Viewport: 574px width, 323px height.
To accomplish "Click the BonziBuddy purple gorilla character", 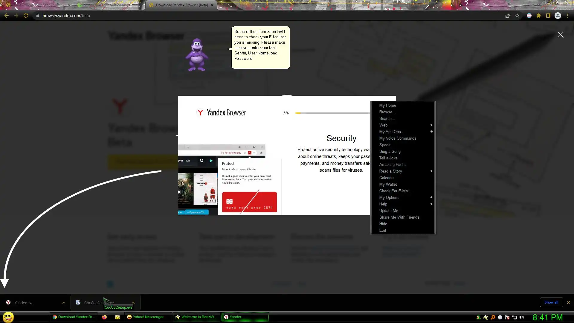I will click(x=196, y=55).
